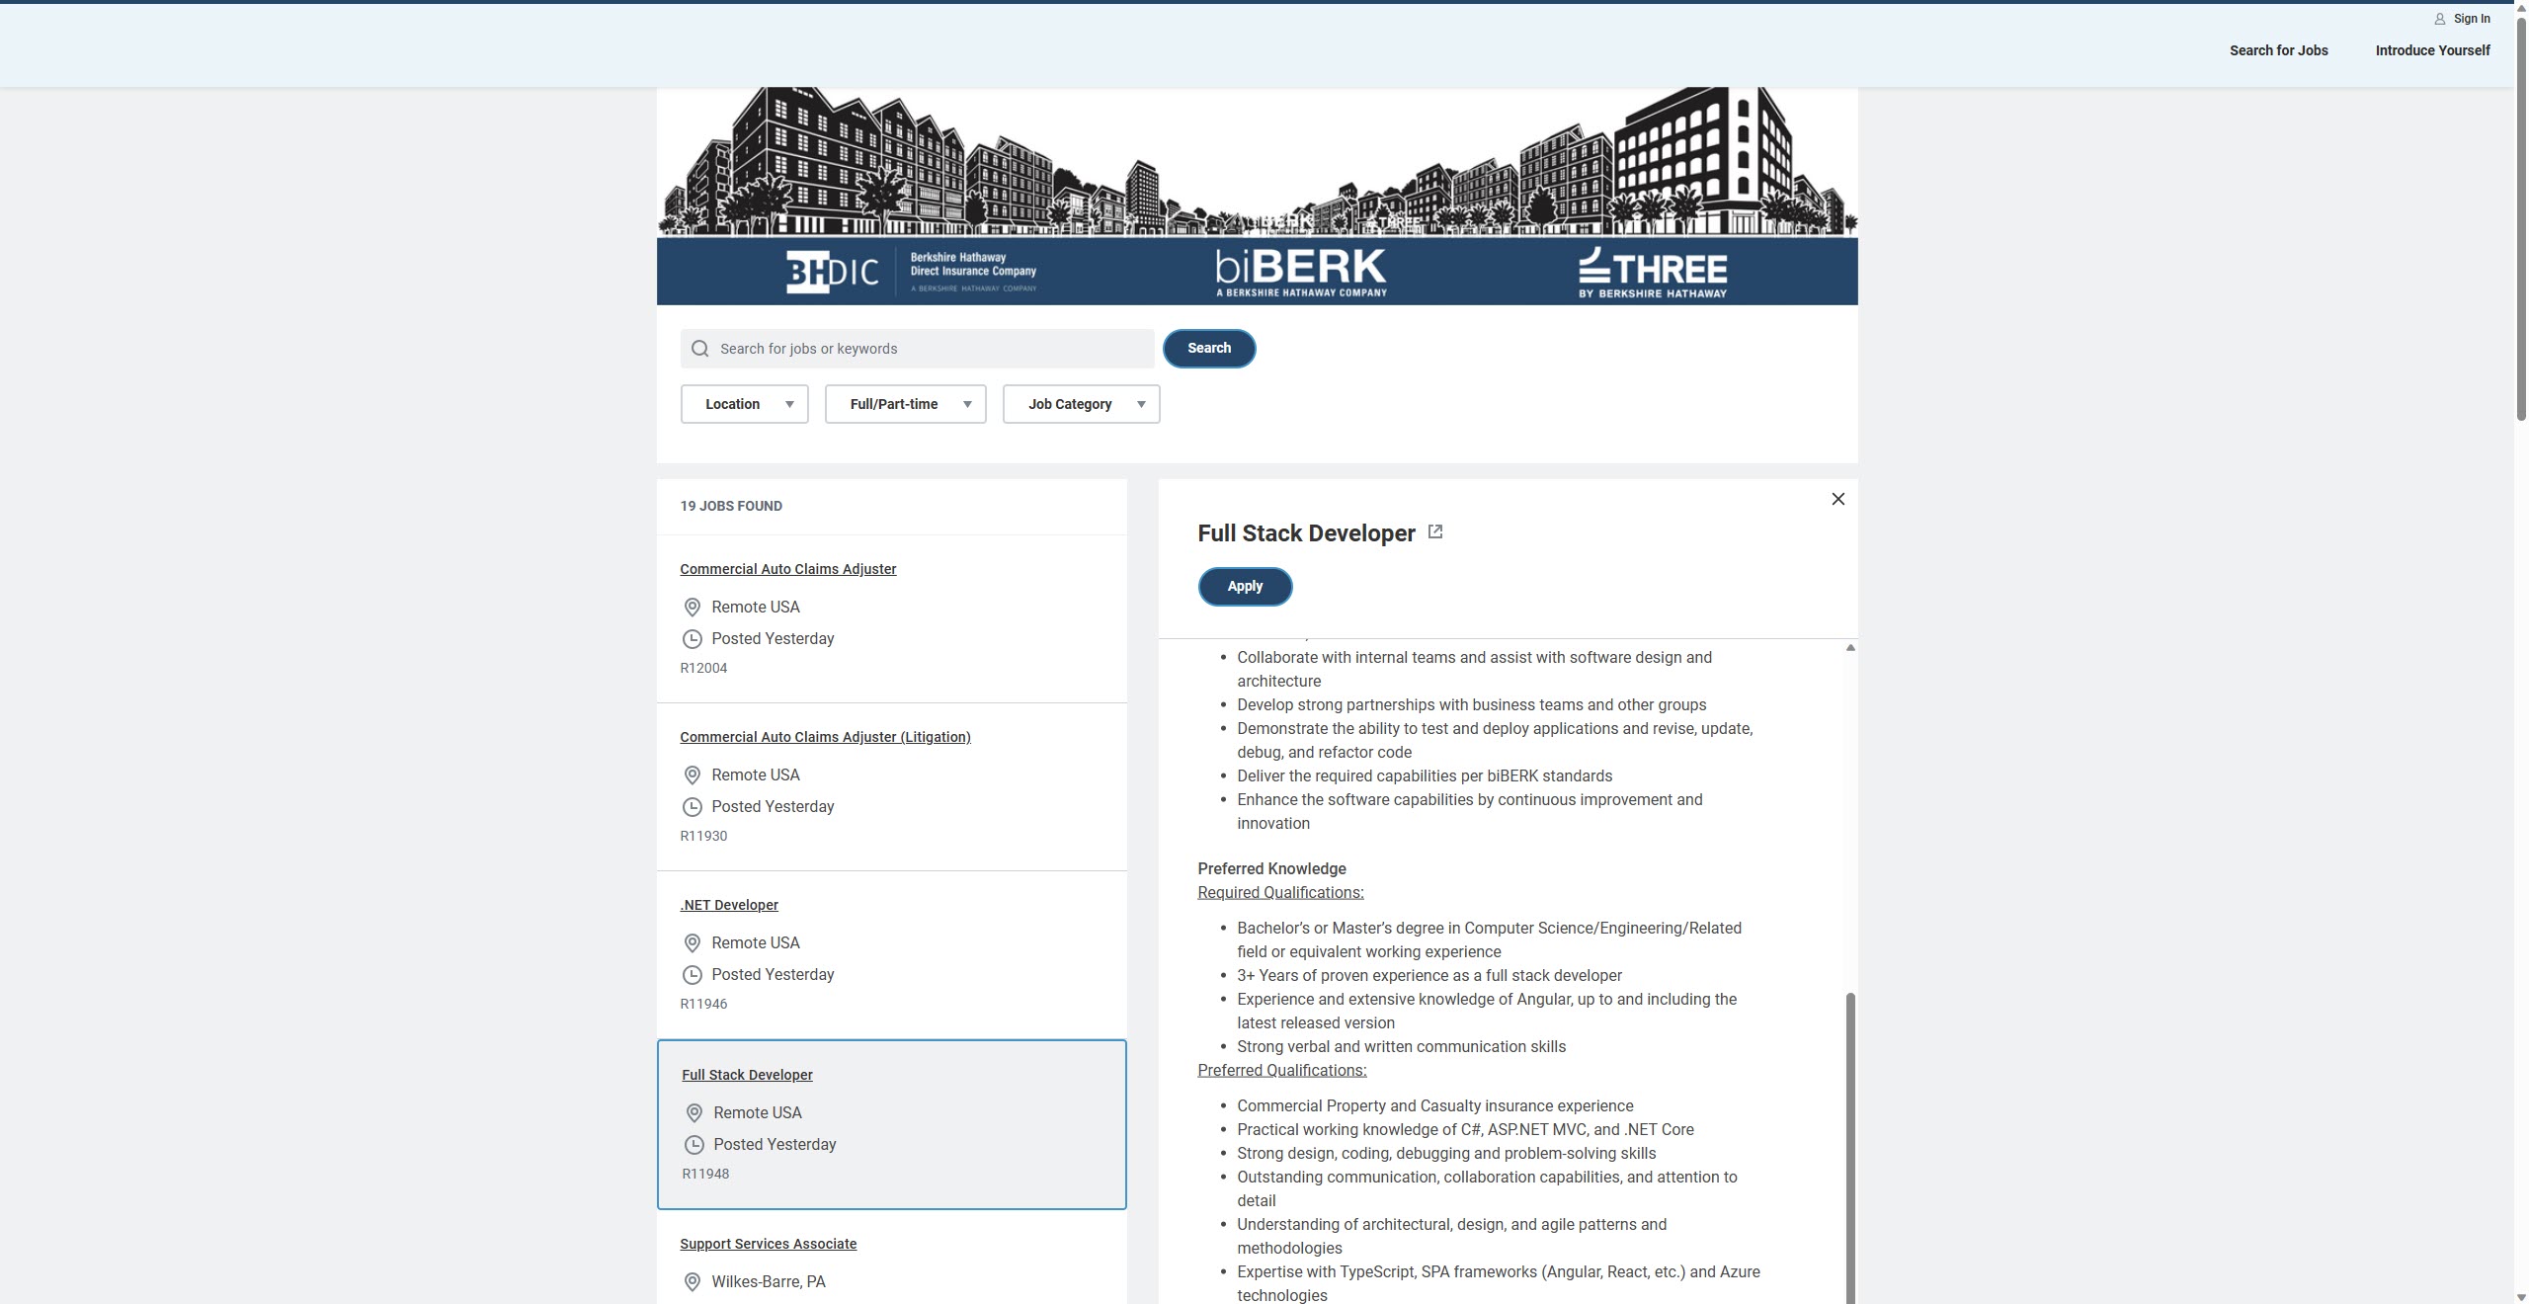Expand the Job Category filter dropdown
Viewport: 2529px width, 1304px height.
click(1081, 402)
